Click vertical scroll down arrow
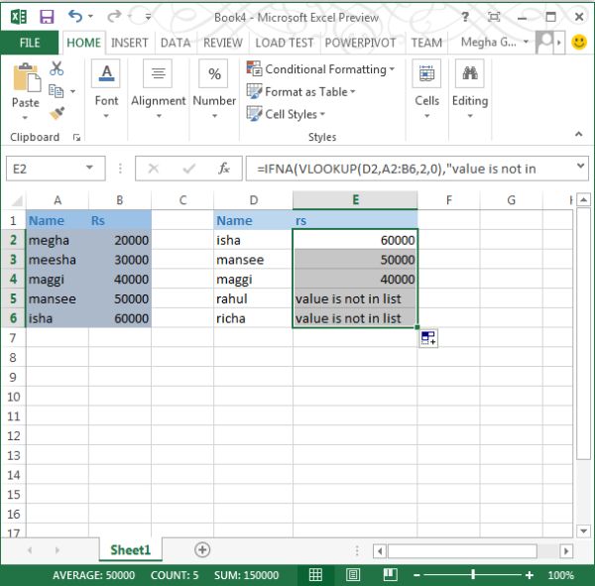Image resolution: width=595 pixels, height=586 pixels. [583, 530]
